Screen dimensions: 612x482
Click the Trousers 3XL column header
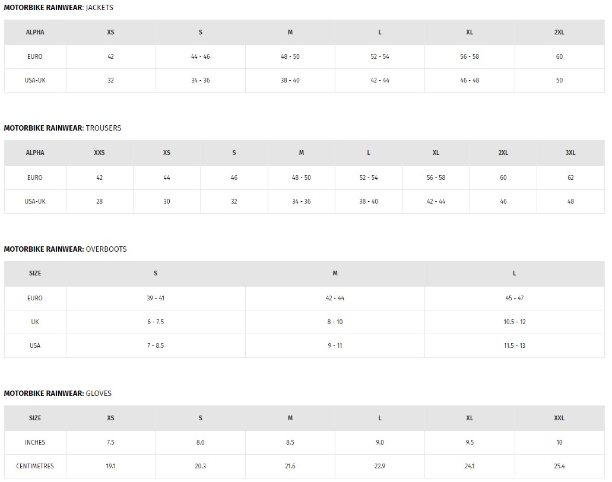point(570,153)
